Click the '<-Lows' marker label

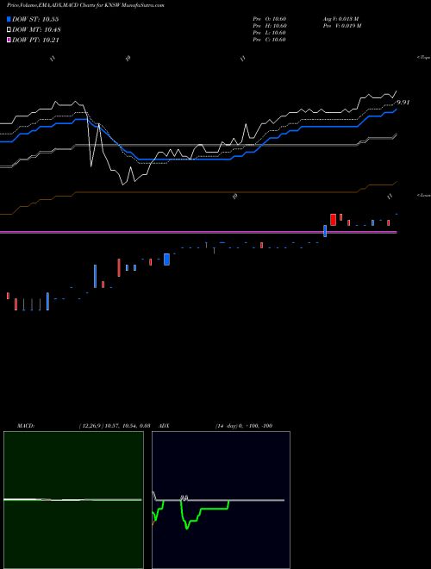click(x=424, y=195)
